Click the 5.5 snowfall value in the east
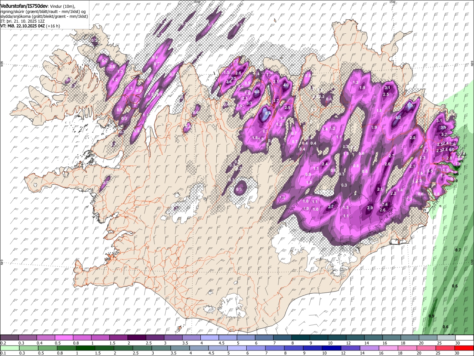This screenshot has height=356, width=474. [410, 105]
